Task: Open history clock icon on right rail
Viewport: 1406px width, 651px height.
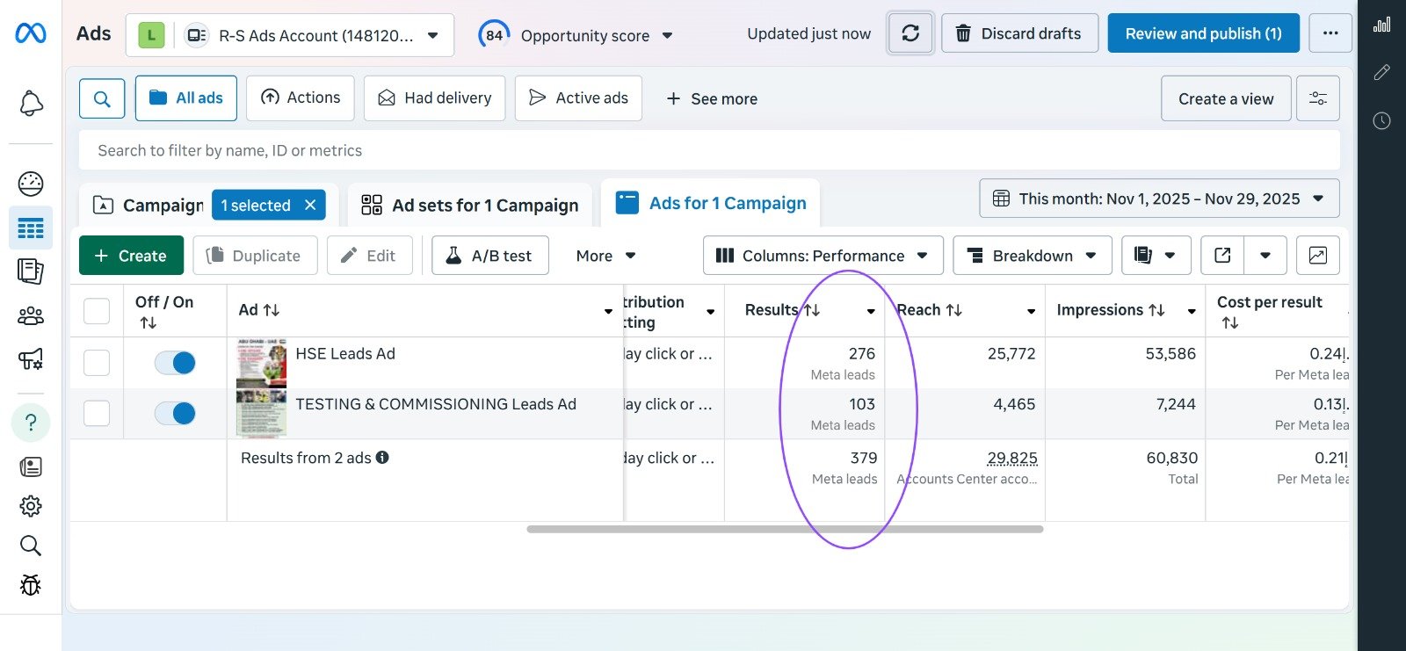Action: click(1382, 120)
